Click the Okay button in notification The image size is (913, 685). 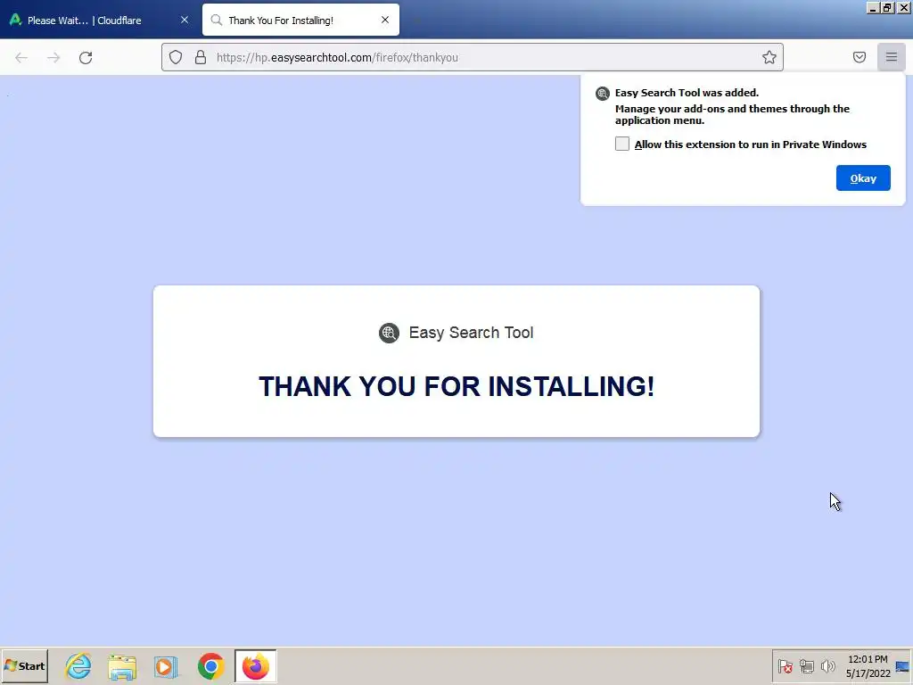tap(863, 178)
